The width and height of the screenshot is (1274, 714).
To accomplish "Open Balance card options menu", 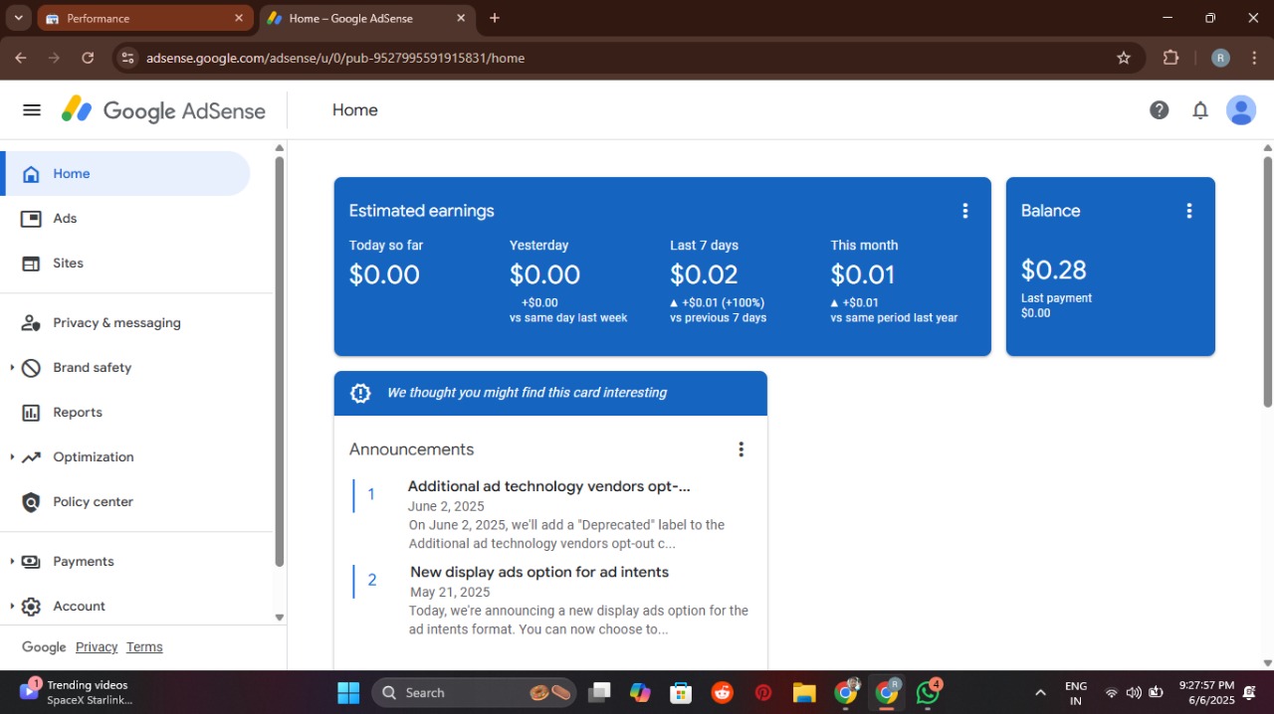I will click(1188, 211).
